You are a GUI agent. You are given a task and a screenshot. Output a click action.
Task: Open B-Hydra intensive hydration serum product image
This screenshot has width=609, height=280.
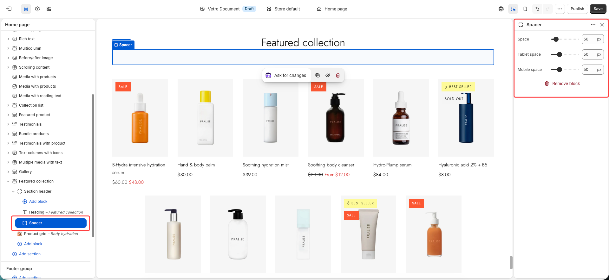click(140, 118)
